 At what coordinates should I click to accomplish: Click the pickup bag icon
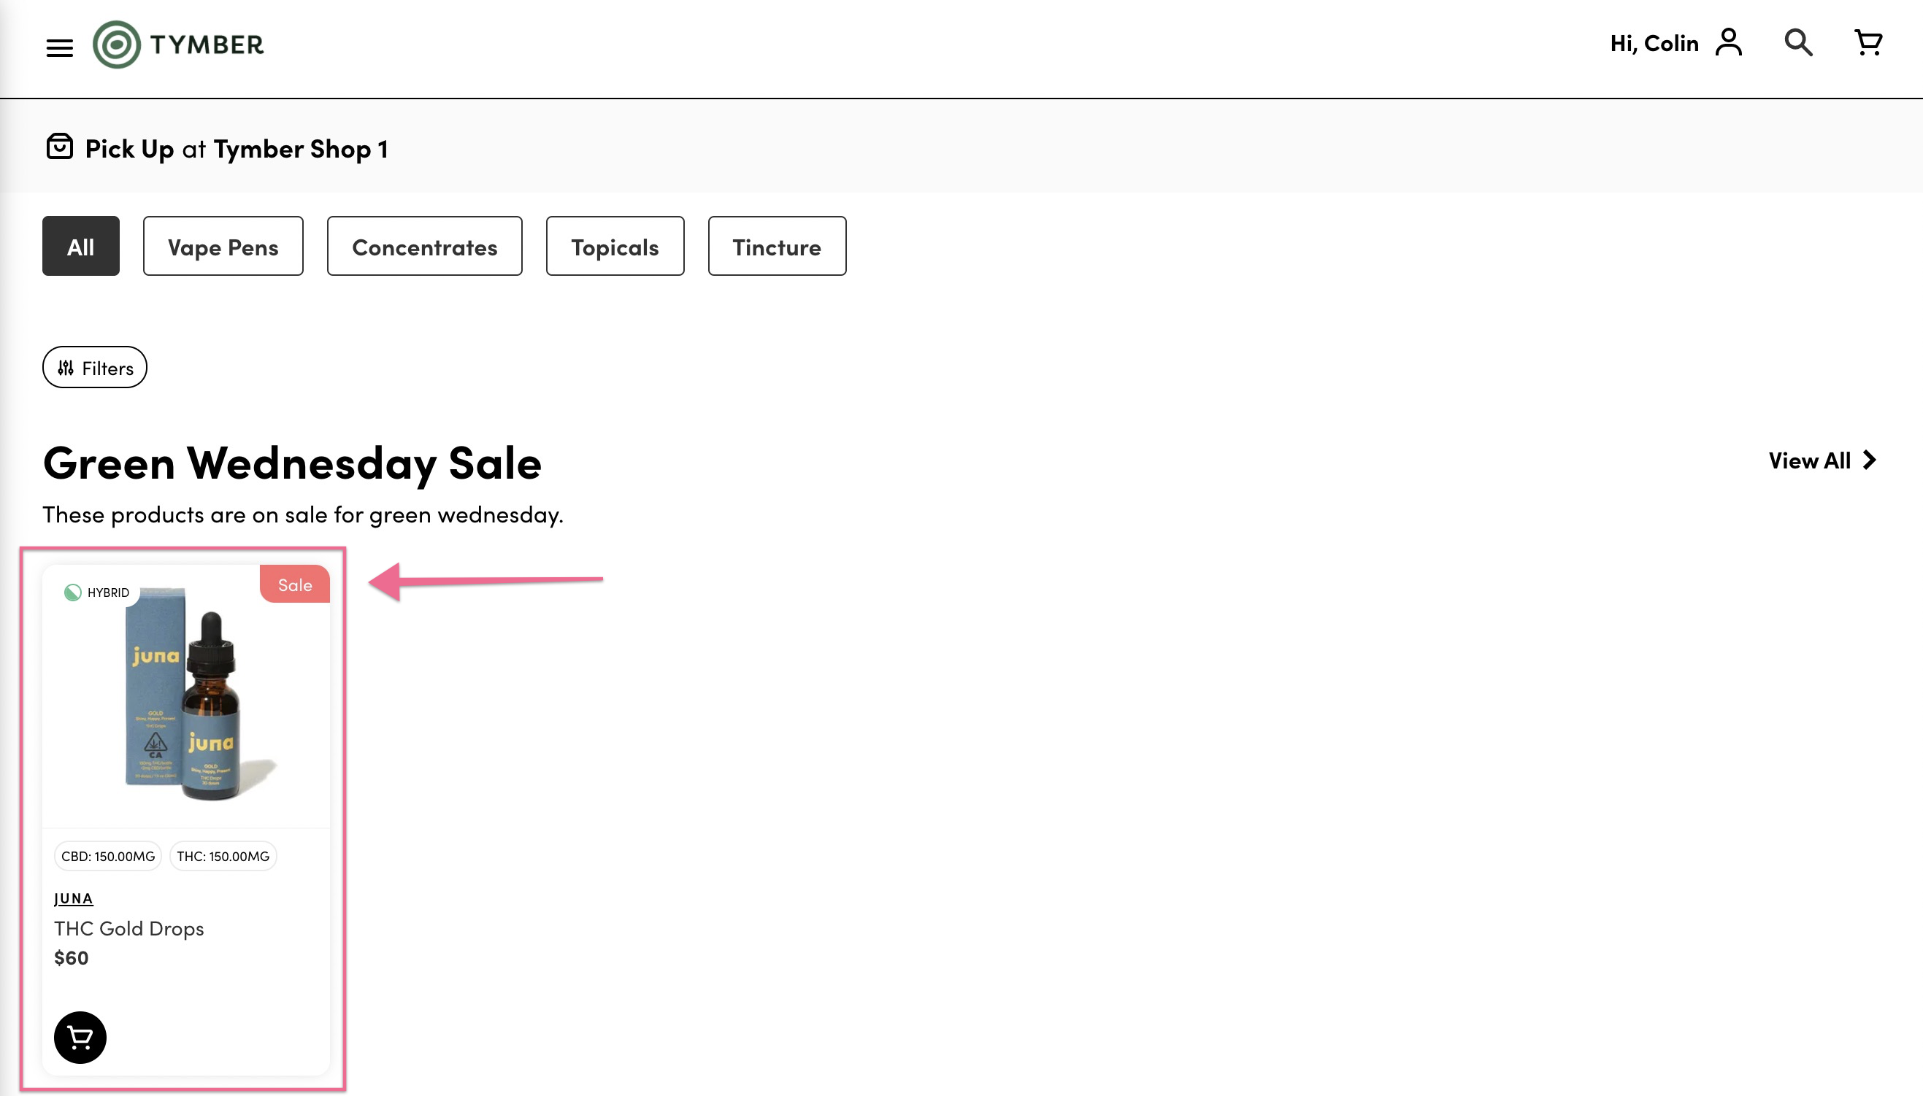(x=59, y=147)
